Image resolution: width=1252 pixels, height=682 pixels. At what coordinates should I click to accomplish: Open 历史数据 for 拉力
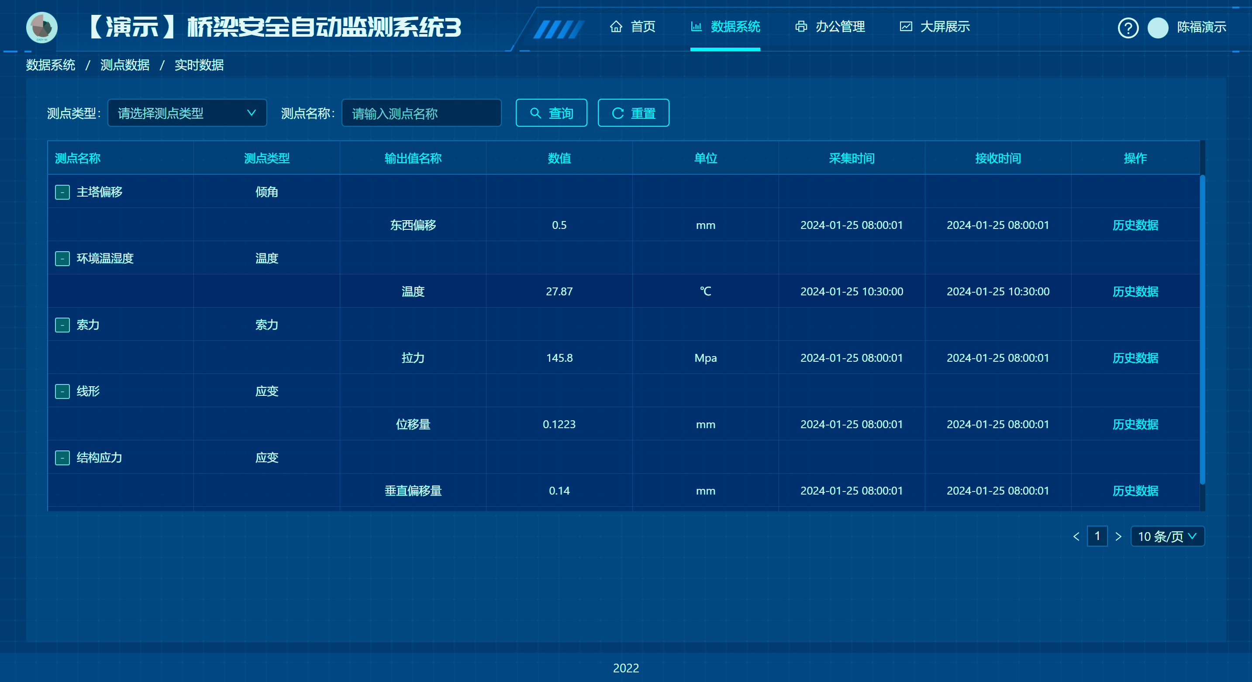pyautogui.click(x=1135, y=358)
